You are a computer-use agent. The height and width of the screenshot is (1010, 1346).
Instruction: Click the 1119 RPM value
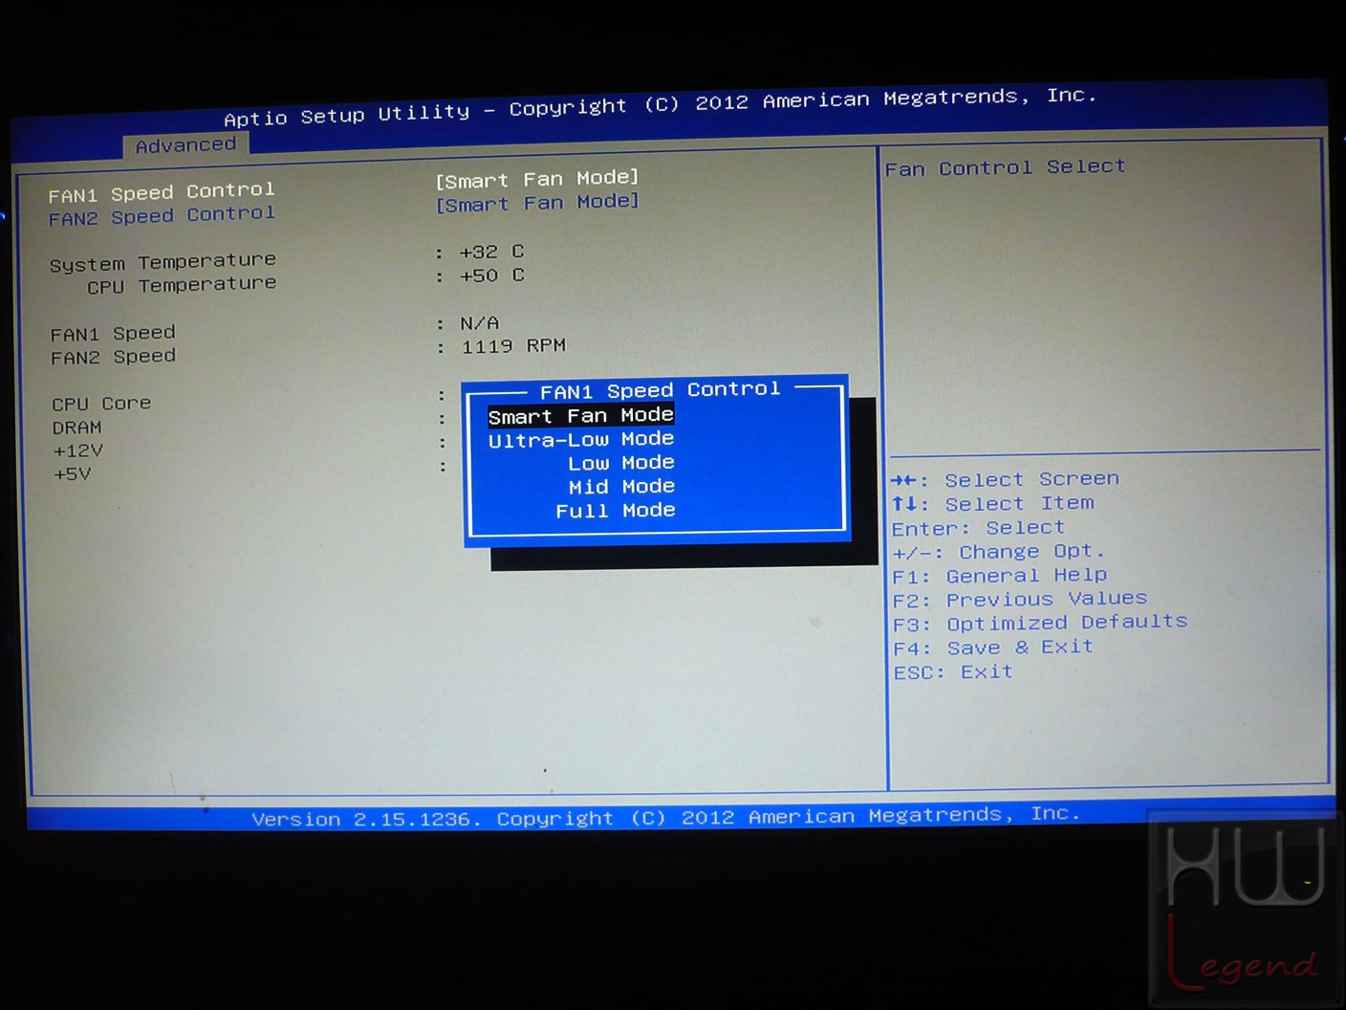[x=513, y=346]
